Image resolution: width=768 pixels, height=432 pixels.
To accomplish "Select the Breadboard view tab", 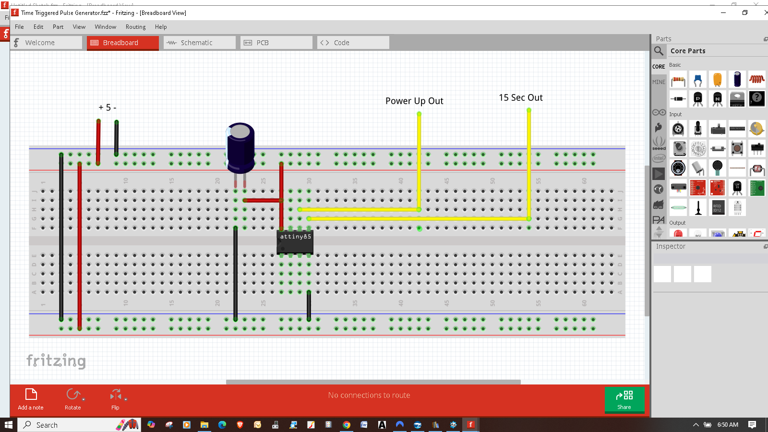I will pos(123,43).
